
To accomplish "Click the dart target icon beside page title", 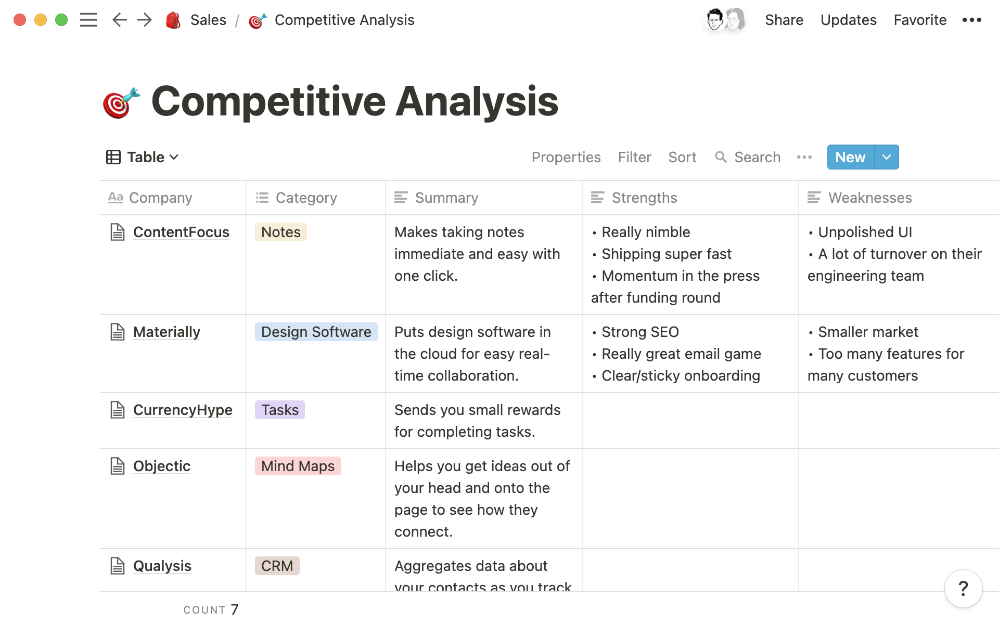I will pos(121,102).
